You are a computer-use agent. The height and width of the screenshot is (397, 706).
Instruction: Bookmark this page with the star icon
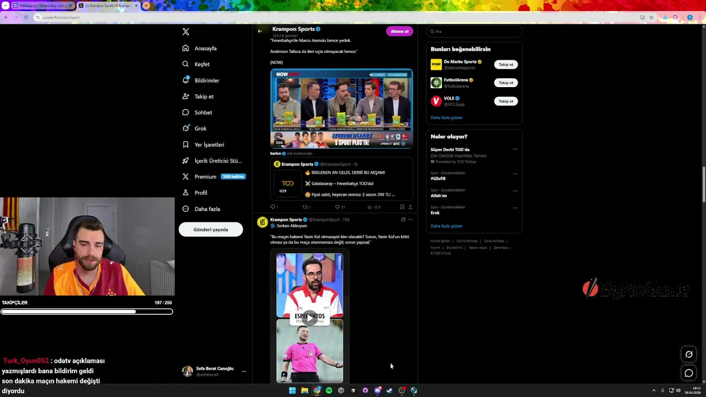point(651,17)
